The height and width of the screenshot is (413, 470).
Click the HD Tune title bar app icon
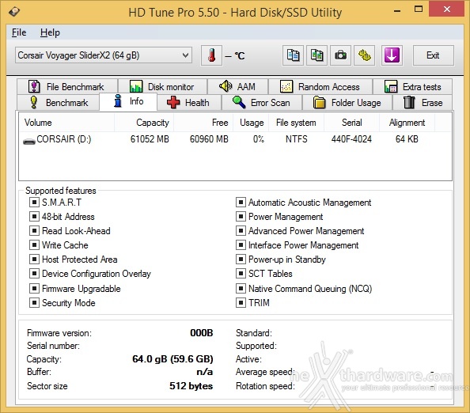pyautogui.click(x=14, y=12)
